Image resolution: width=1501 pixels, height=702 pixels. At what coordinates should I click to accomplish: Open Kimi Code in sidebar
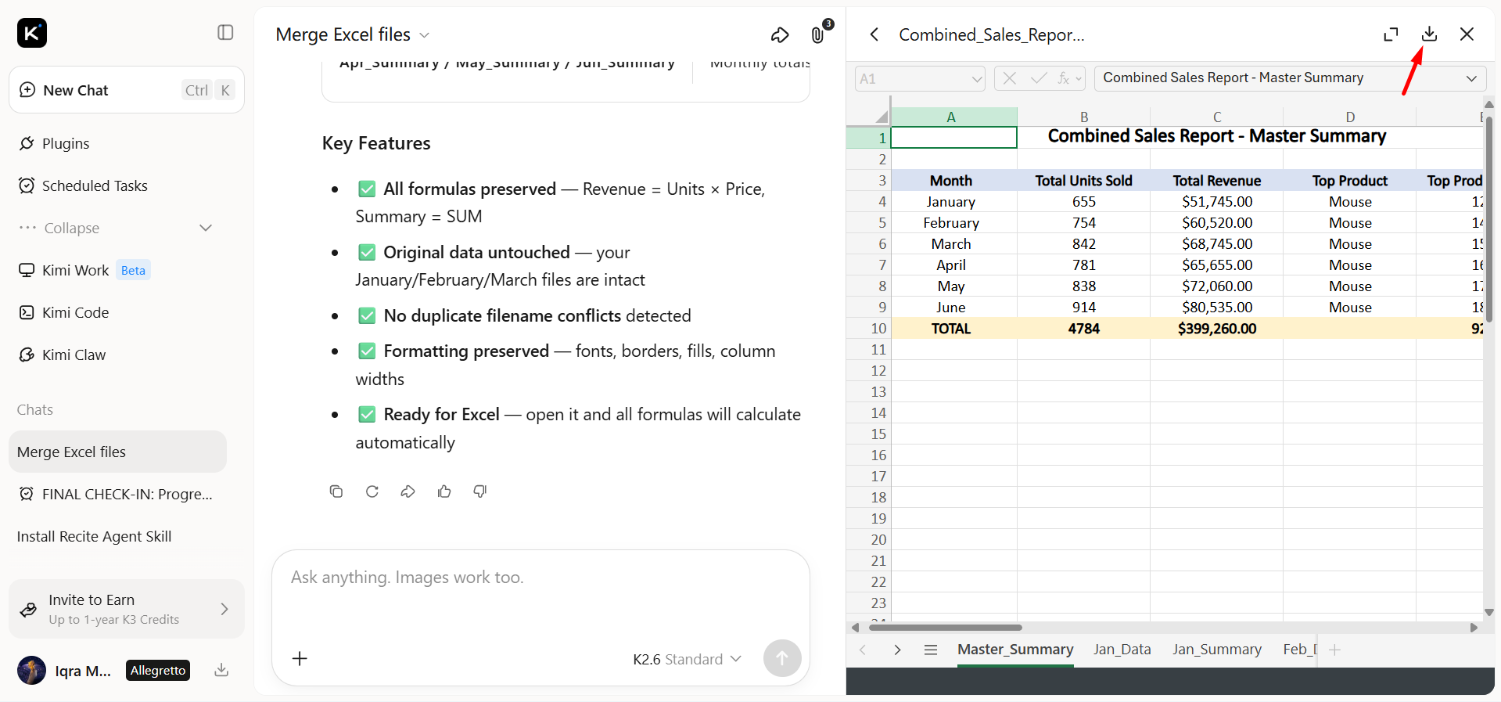pos(75,312)
